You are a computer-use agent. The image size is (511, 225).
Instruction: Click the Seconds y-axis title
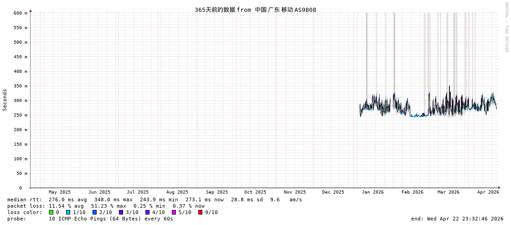[x=5, y=100]
